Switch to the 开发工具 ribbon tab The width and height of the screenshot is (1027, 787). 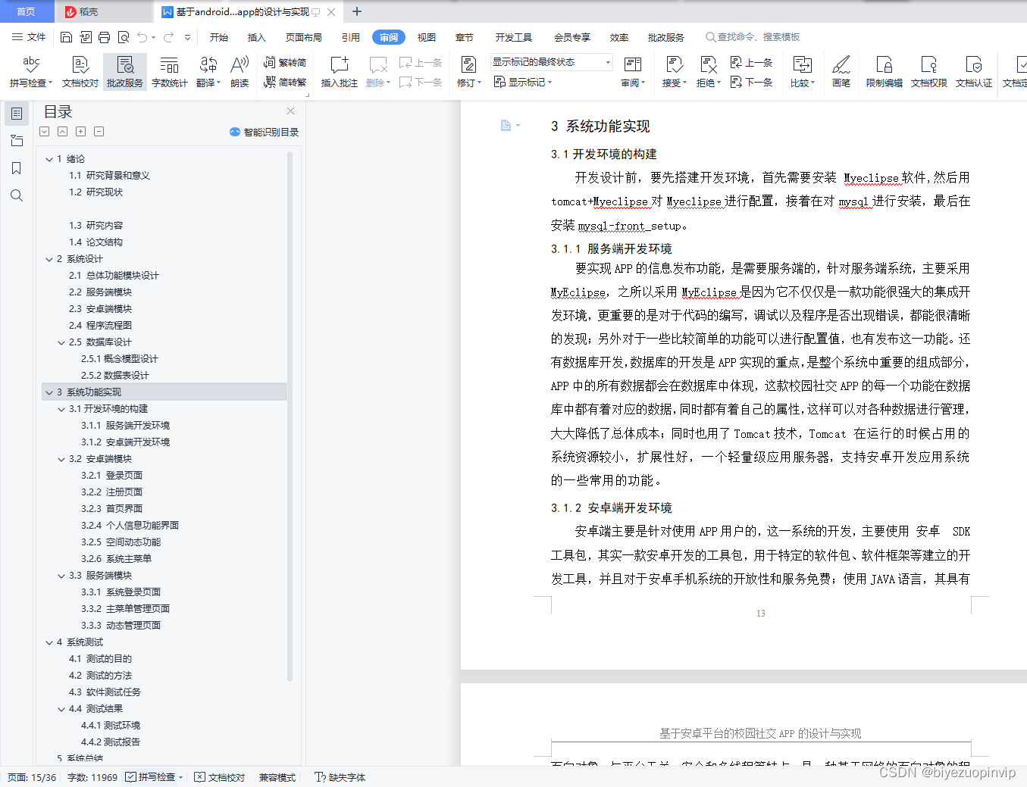point(514,37)
